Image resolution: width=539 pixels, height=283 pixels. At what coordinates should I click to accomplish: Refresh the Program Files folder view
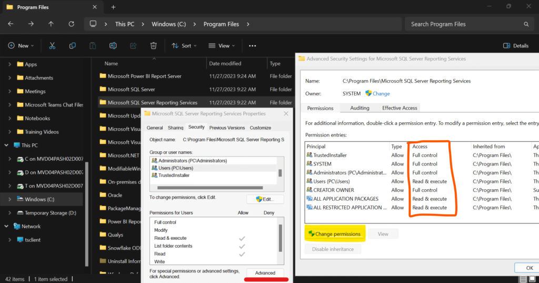pyautogui.click(x=71, y=24)
